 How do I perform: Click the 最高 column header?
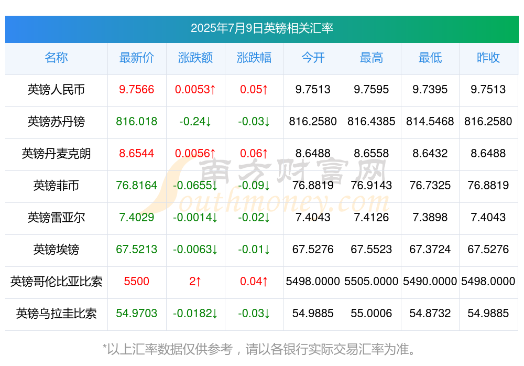click(372, 58)
